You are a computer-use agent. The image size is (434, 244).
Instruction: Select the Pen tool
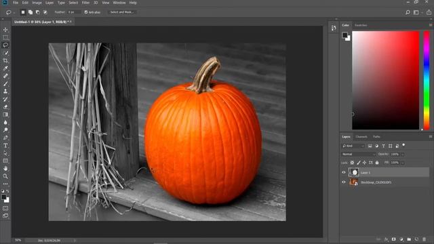coord(5,138)
